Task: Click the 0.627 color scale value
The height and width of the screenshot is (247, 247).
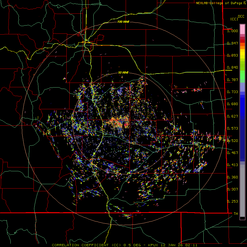Action: pyautogui.click(x=232, y=116)
